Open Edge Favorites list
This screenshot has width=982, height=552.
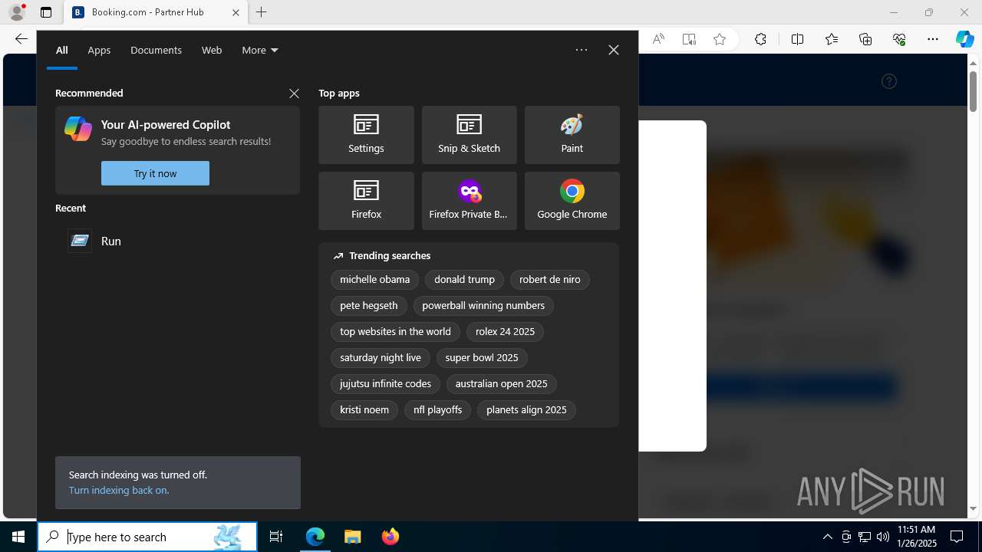point(832,39)
